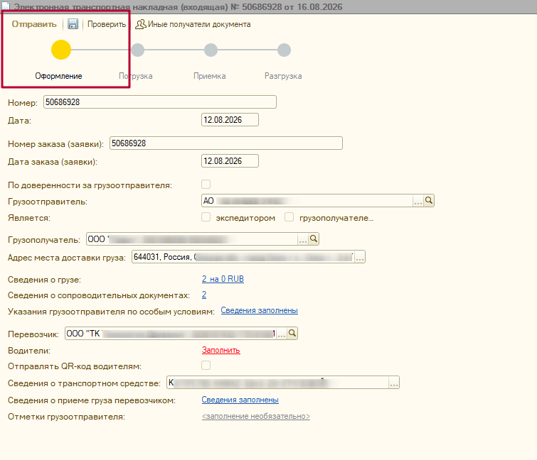Viewport: 537px width, 460px height.
Task: Open accompanying documents link 2
Action: tap(204, 295)
